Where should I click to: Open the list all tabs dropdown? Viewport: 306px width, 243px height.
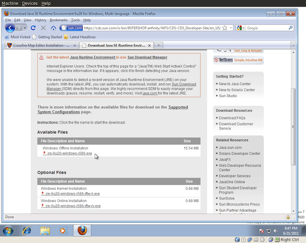click(x=293, y=46)
